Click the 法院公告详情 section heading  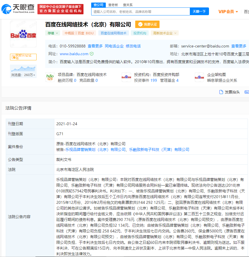[18, 108]
